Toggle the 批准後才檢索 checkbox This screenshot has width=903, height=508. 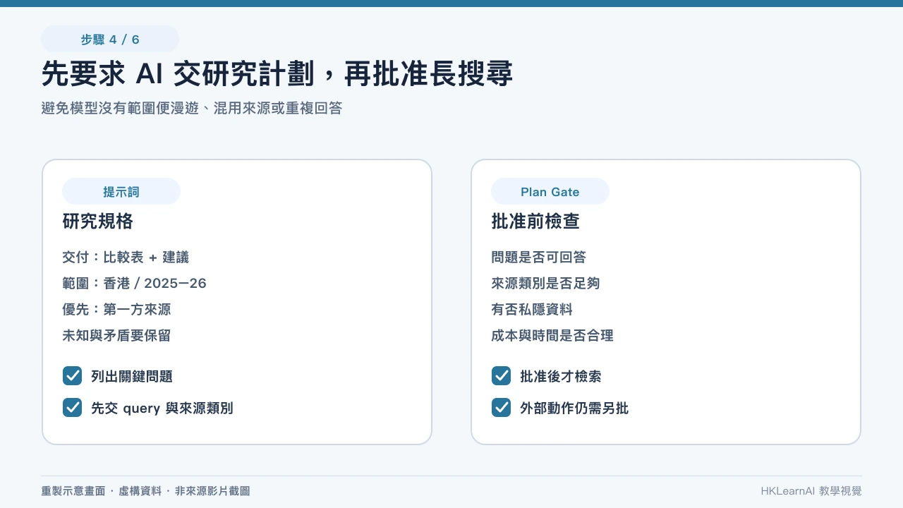tap(502, 375)
